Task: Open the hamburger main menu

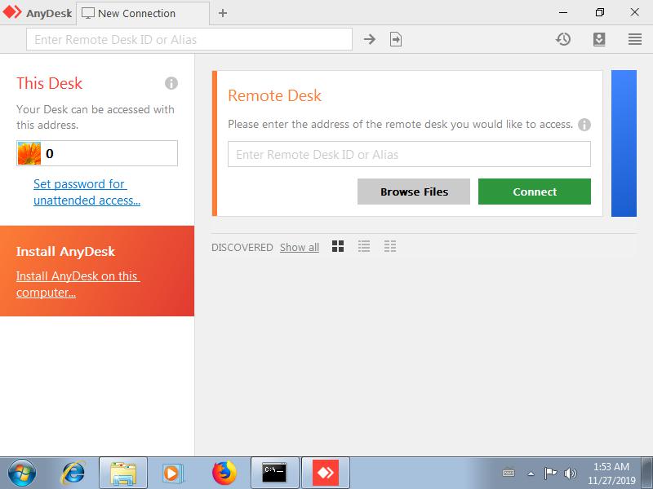Action: [635, 39]
